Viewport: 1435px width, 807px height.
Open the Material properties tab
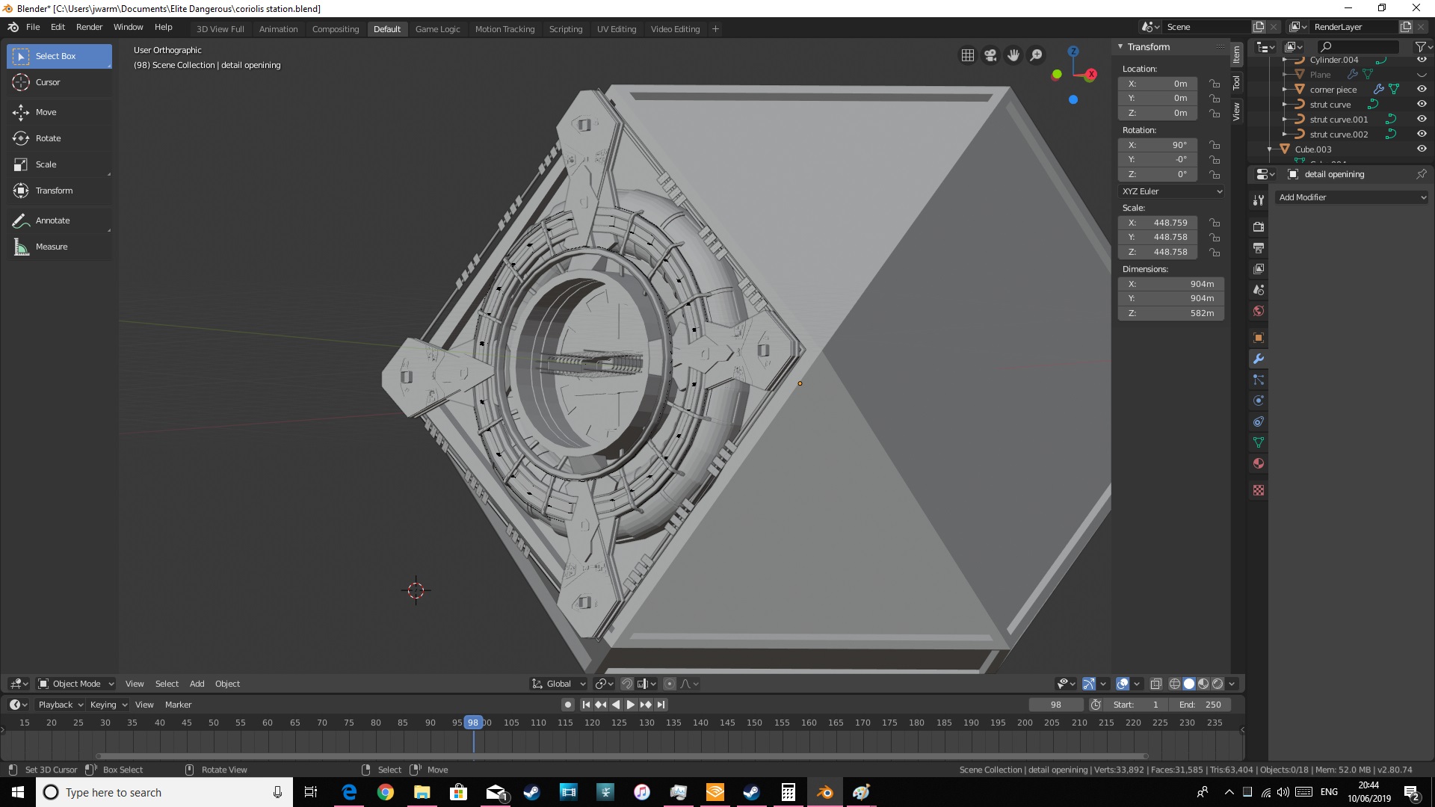coord(1259,463)
